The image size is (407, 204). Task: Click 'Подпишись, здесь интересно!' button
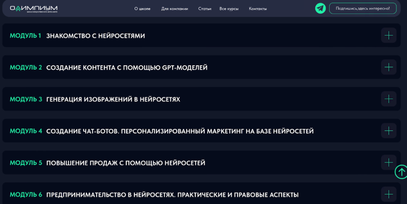[363, 8]
